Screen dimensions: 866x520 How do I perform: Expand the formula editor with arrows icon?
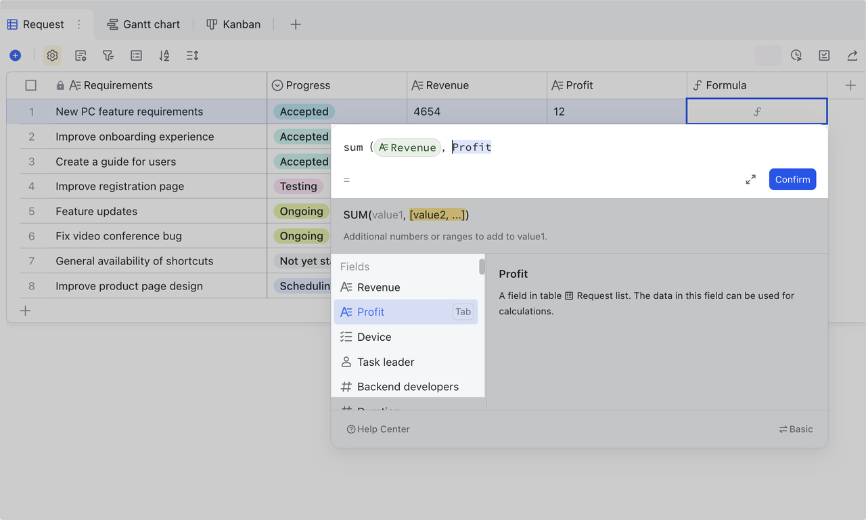coord(750,179)
